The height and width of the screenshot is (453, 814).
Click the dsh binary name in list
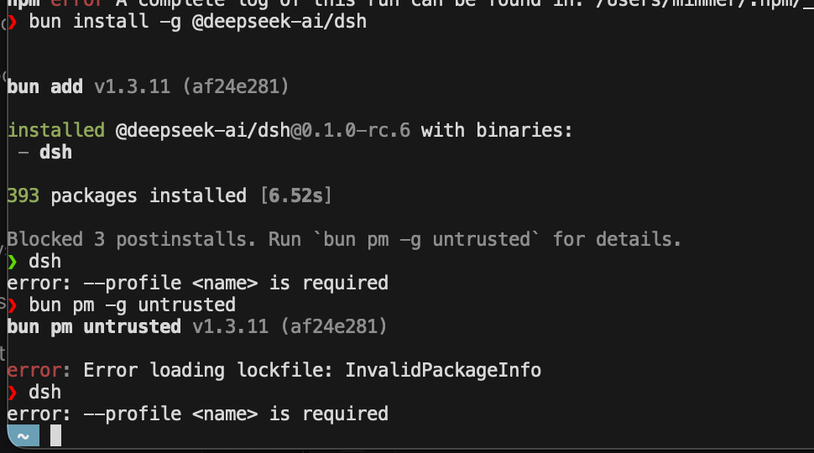[55, 153]
